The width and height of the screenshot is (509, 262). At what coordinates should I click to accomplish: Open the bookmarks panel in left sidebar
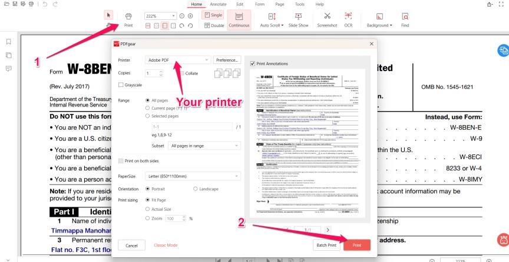(9, 42)
